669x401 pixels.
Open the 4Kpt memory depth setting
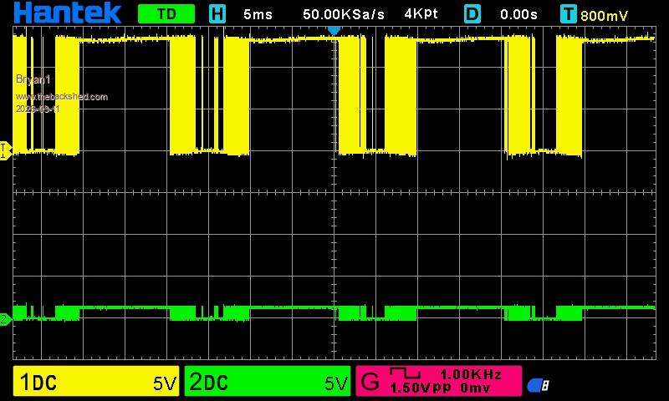pos(421,14)
